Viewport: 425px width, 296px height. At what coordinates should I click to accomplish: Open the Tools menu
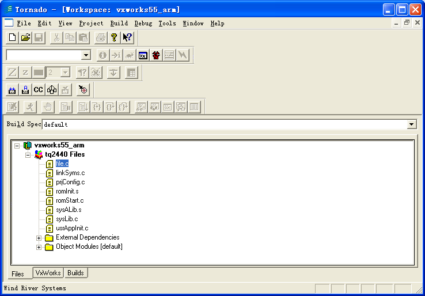coord(167,24)
